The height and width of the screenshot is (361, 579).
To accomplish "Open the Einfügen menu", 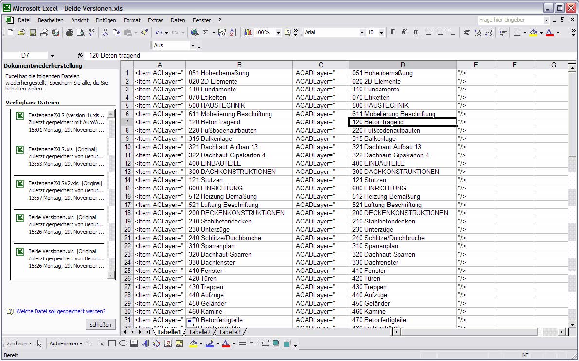I will click(106, 21).
